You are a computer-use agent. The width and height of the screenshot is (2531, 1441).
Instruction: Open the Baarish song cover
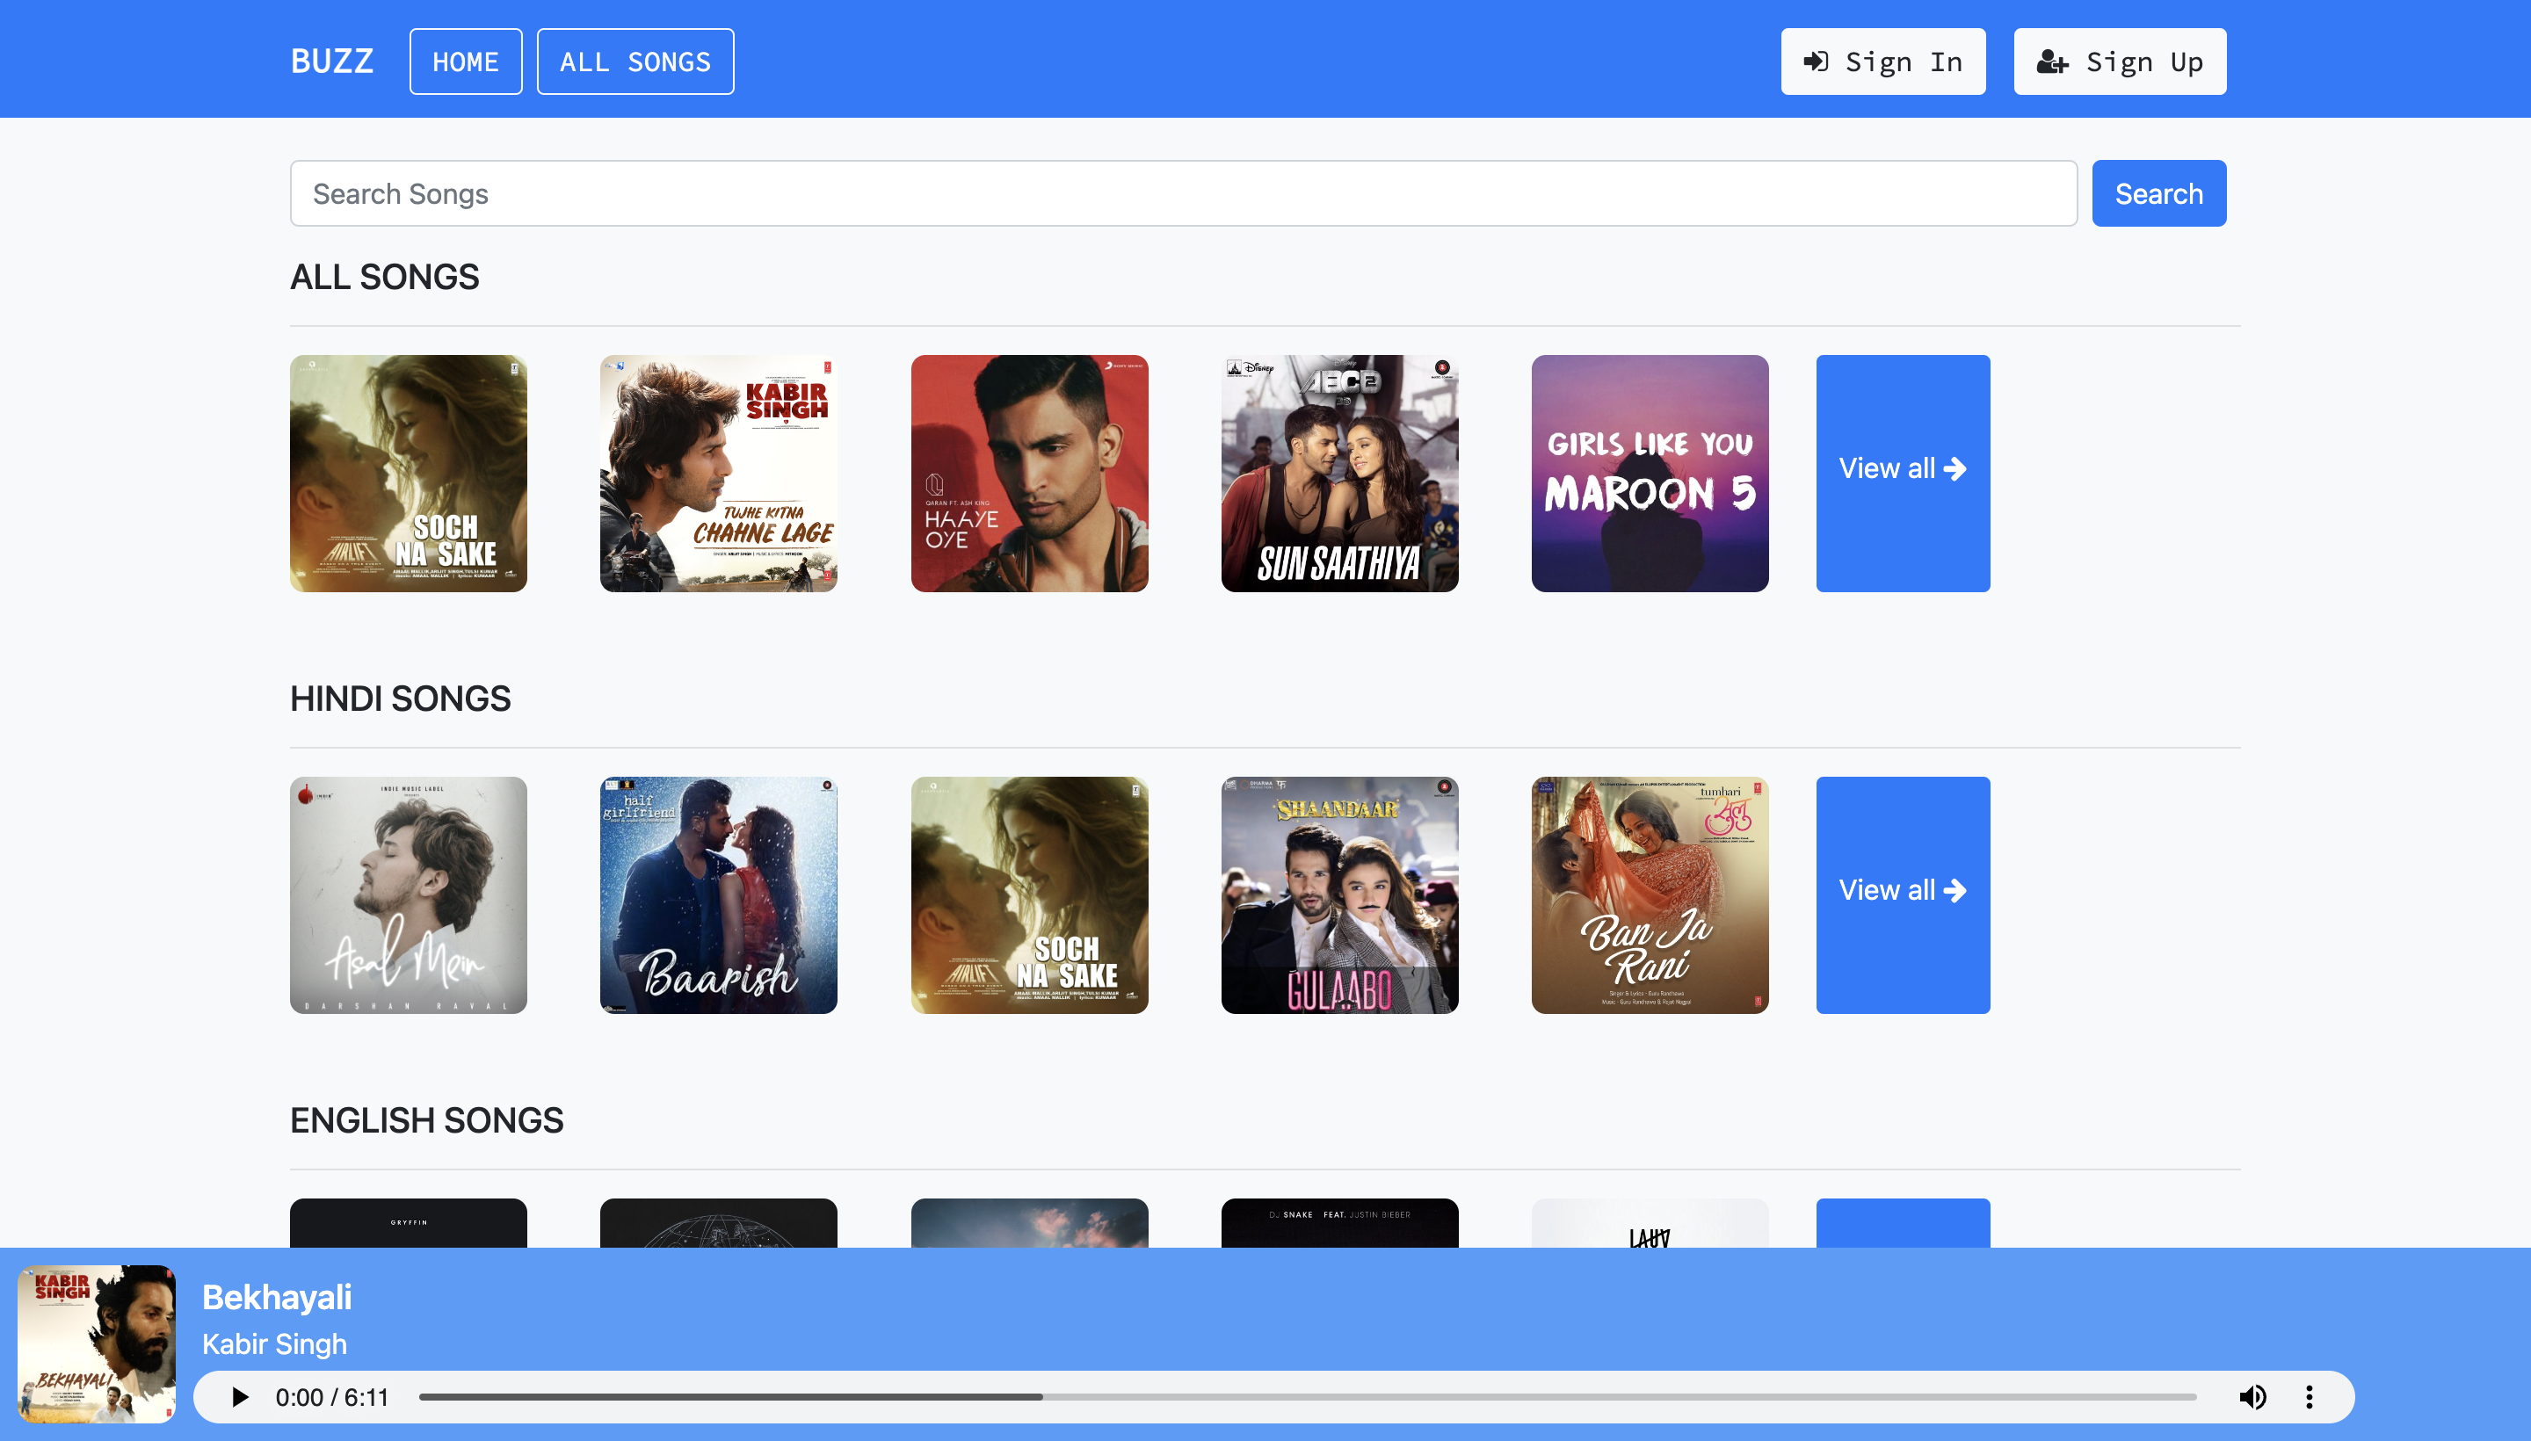tap(719, 894)
